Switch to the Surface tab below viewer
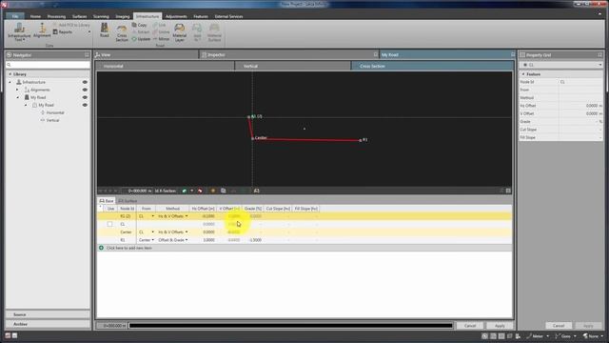The image size is (609, 343). coord(128,201)
